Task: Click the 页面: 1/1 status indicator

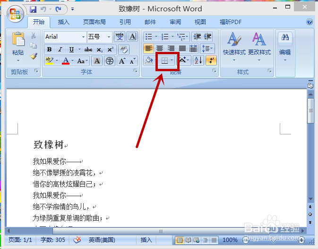Action: pos(20,240)
